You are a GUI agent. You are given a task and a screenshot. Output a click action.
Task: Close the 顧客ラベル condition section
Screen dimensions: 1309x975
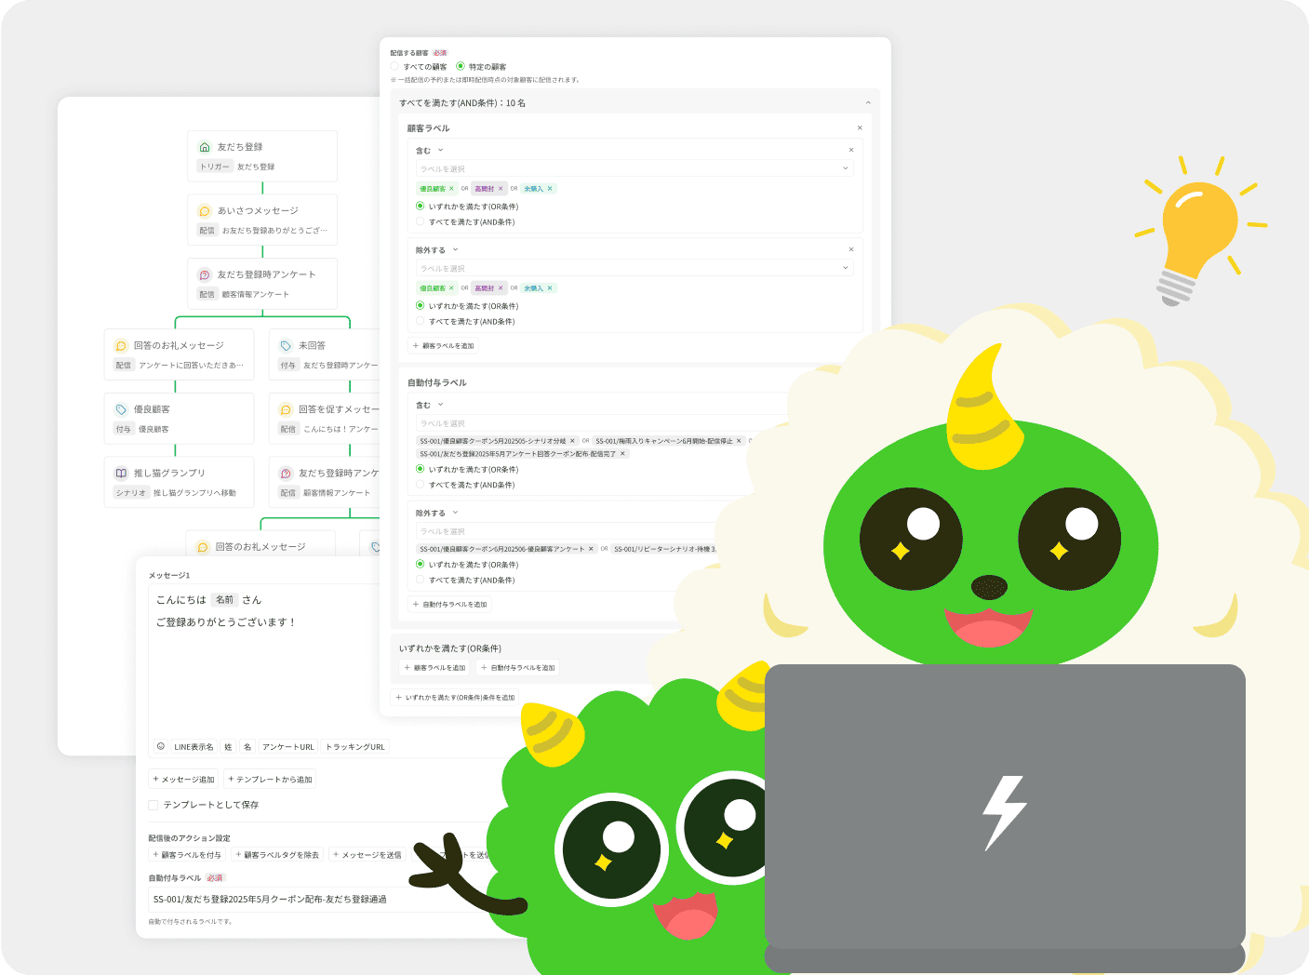[860, 128]
